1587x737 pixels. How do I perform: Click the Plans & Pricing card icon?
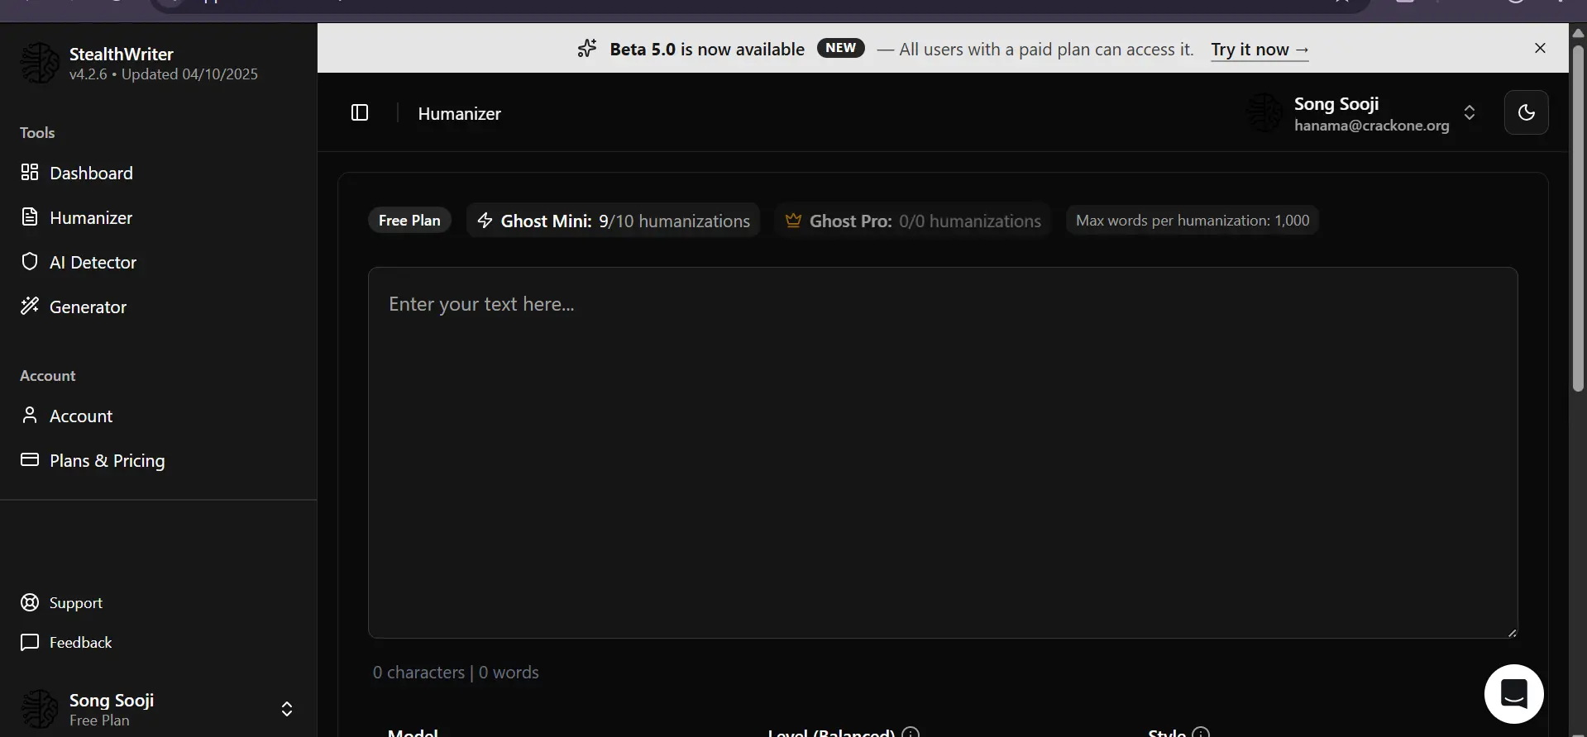coord(30,459)
